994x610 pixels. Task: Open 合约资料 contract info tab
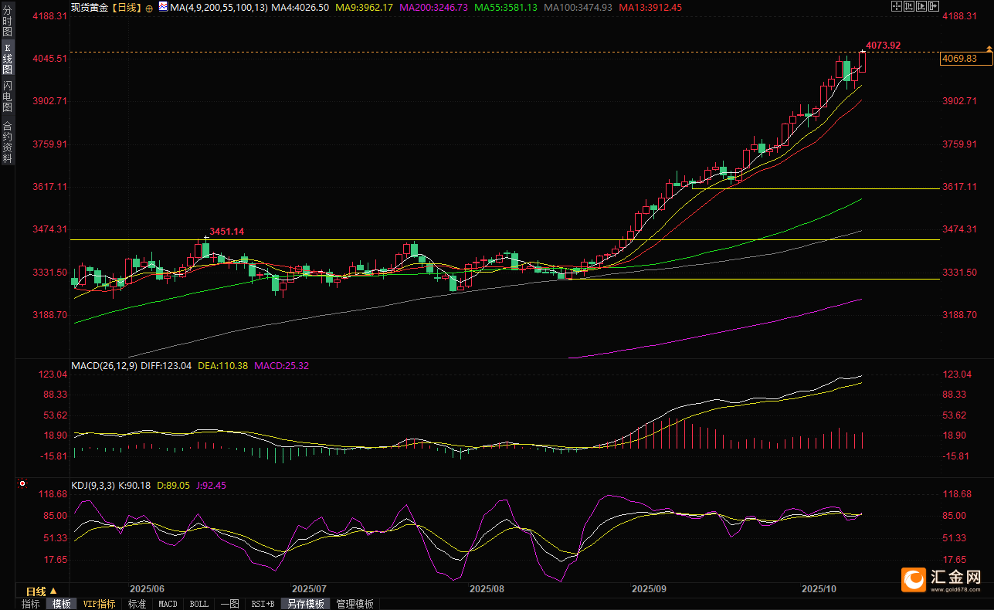click(x=7, y=141)
